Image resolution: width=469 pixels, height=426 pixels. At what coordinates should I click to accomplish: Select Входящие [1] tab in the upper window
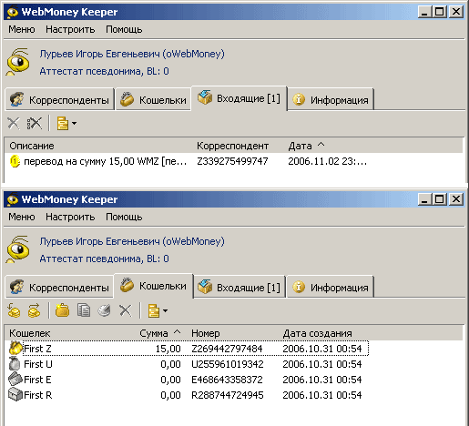click(x=239, y=98)
